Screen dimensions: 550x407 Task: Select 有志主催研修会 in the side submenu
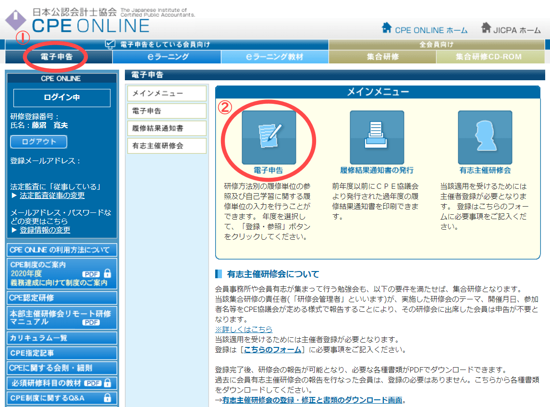[x=167, y=146]
